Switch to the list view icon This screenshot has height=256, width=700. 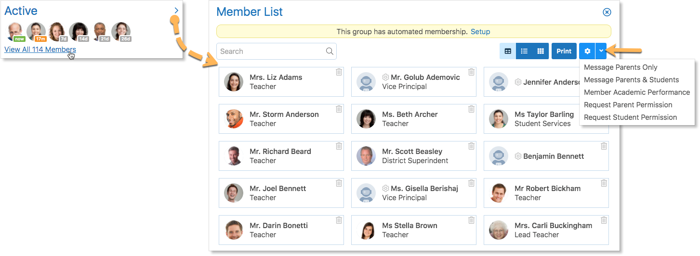[524, 51]
